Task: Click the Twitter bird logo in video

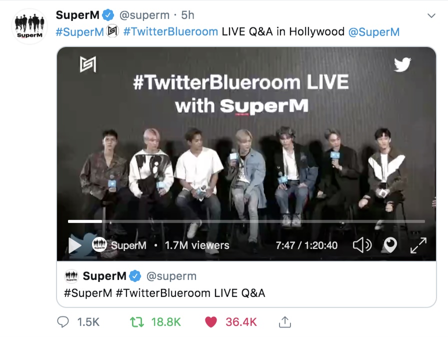Action: coord(402,64)
